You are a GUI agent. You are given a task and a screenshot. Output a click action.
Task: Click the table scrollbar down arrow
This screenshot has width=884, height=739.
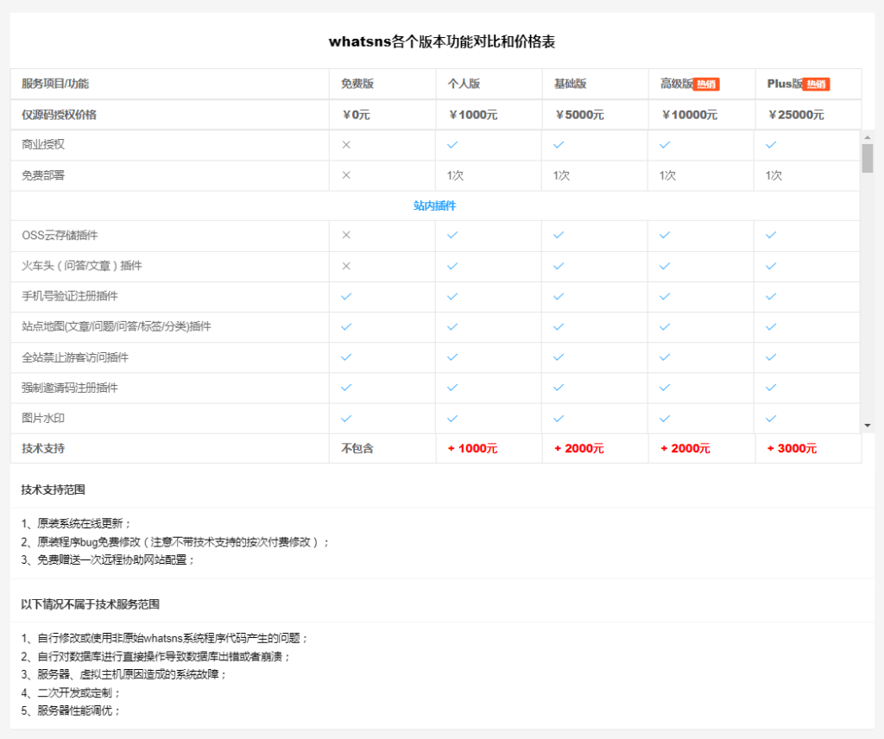pyautogui.click(x=868, y=426)
